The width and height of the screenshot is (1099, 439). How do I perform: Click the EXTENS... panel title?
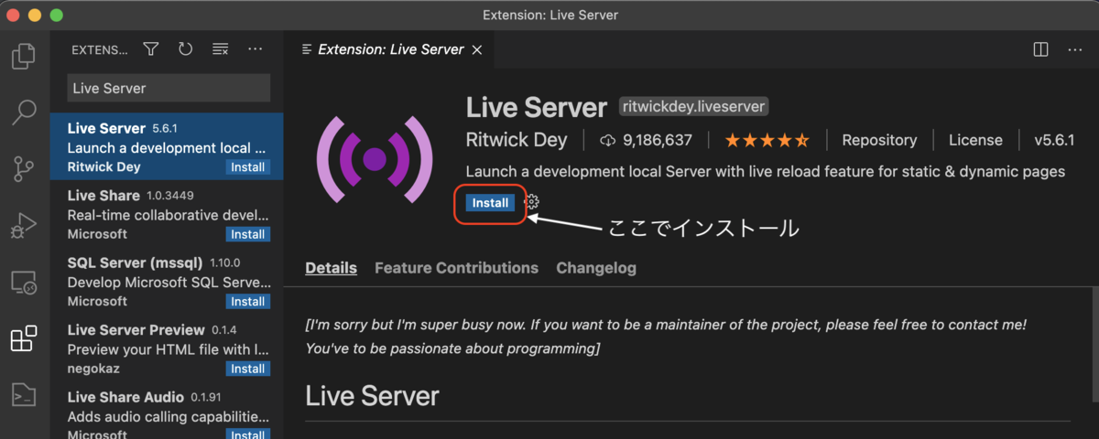100,50
